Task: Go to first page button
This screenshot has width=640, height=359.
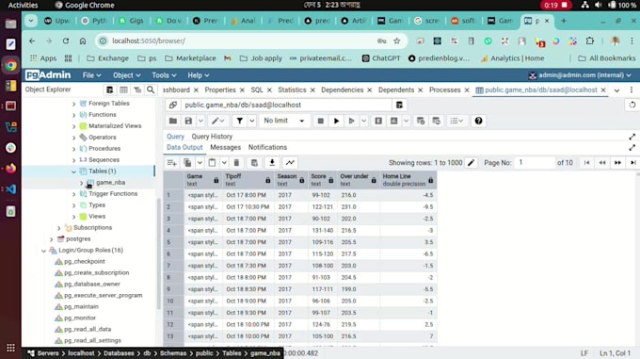Action: pyautogui.click(x=587, y=163)
